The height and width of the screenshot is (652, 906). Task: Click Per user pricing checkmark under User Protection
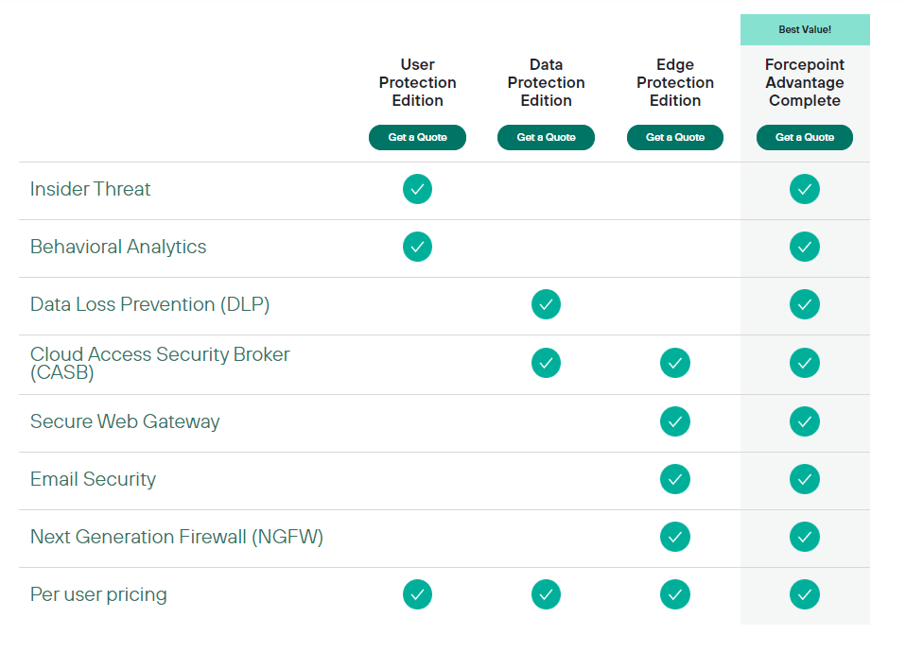coord(417,594)
